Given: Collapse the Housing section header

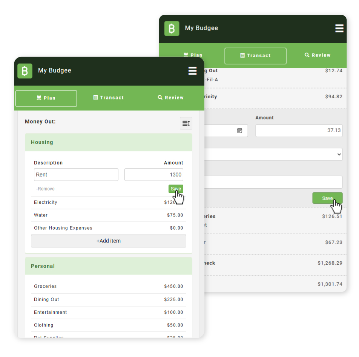Looking at the screenshot, I should coord(109,142).
